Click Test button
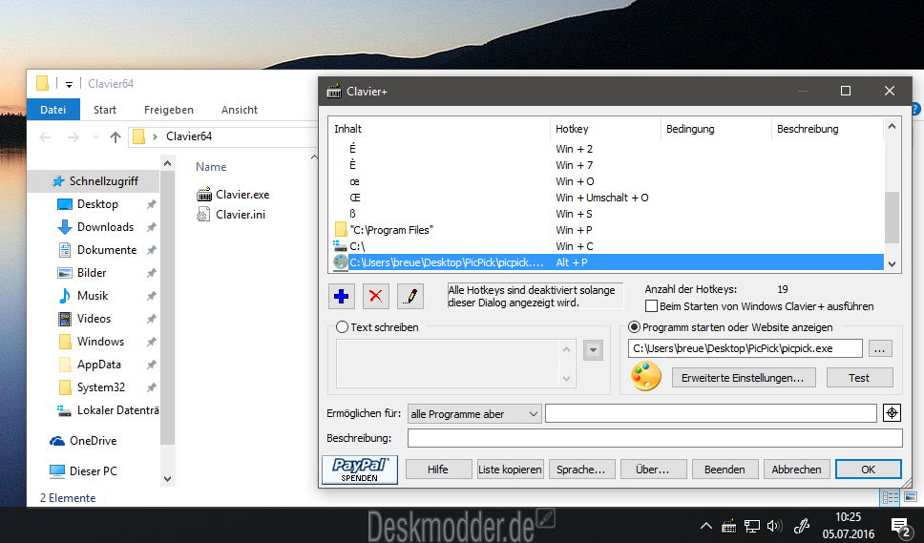The image size is (924, 543). coord(859,378)
